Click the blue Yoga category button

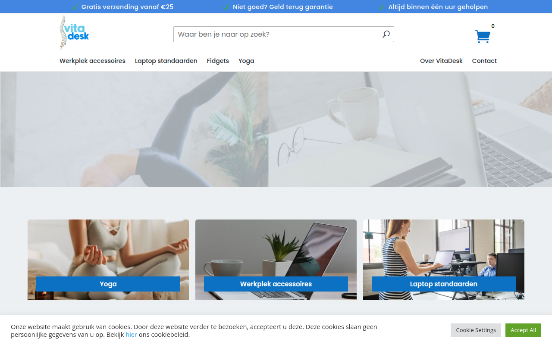108,284
